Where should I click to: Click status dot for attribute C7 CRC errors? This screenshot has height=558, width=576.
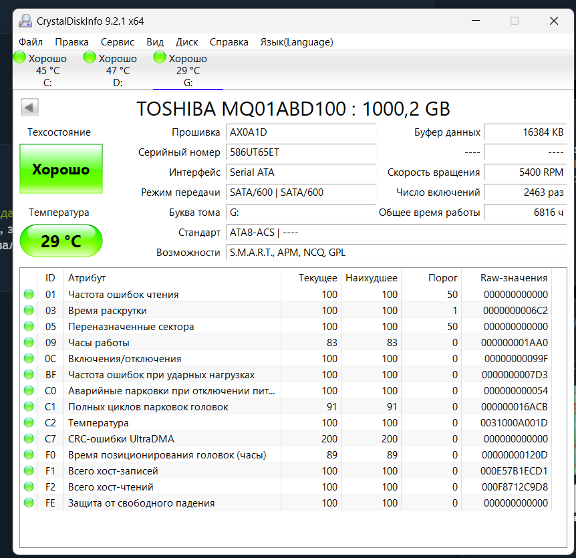[29, 438]
